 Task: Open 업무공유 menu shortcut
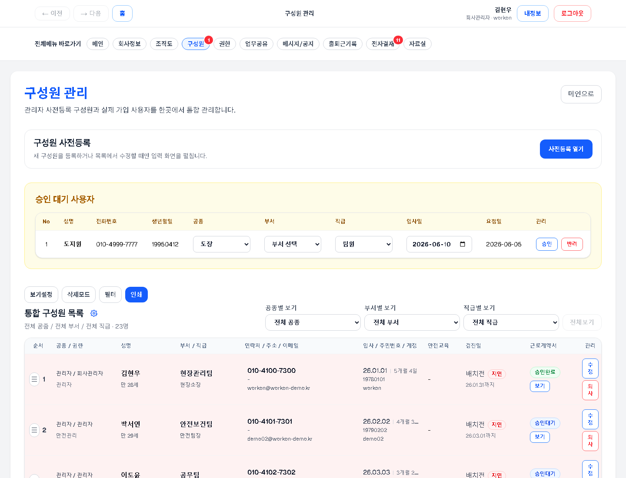[256, 44]
